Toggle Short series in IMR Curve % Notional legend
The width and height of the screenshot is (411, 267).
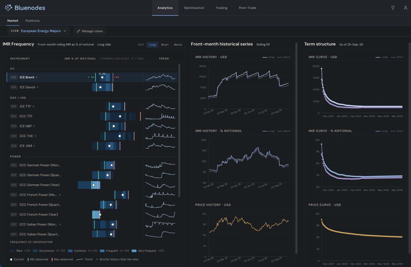397,131
